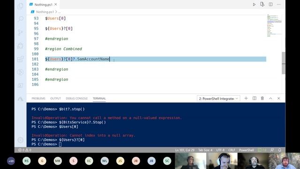This screenshot has height=169, width=300.
Task: Click the SC participant avatar
Action: pos(167,161)
